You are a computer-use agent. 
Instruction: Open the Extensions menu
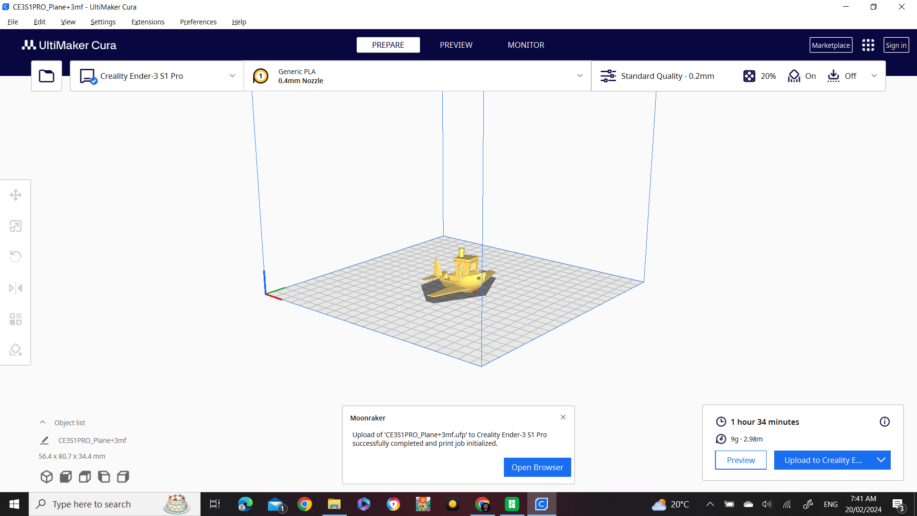[x=148, y=22]
